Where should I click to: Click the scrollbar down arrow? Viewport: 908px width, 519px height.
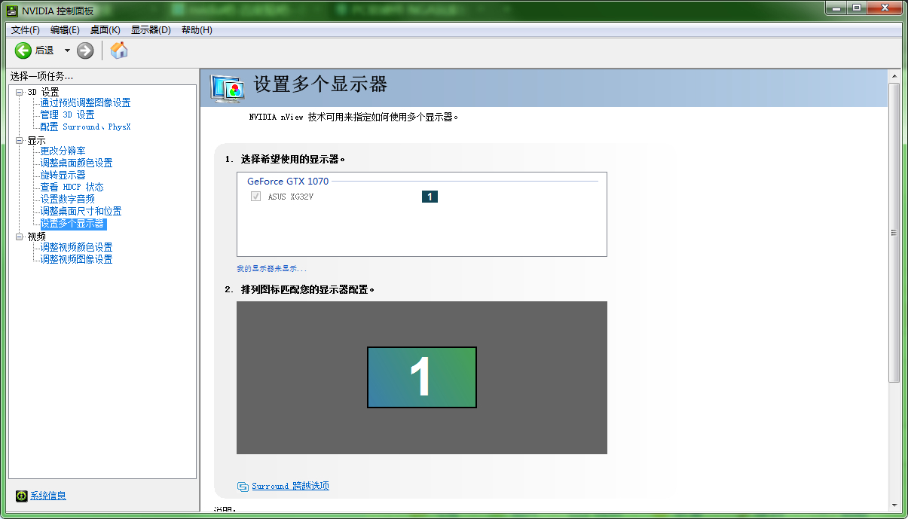pyautogui.click(x=894, y=505)
